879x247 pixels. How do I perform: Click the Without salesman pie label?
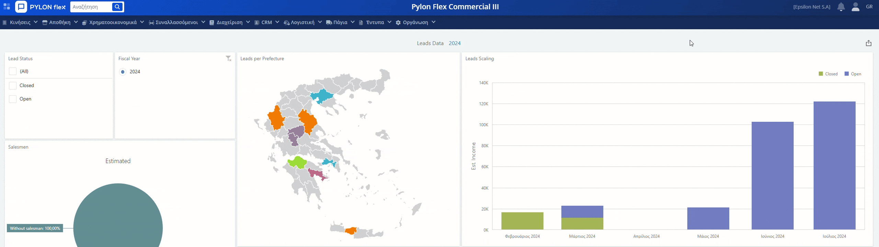(x=35, y=228)
